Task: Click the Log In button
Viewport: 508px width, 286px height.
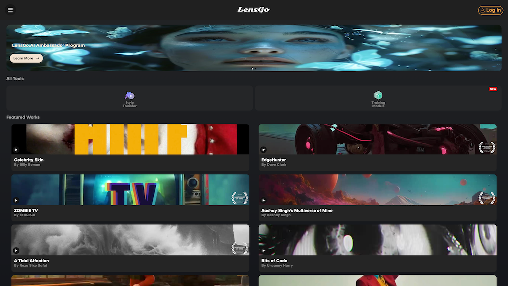Action: (490, 10)
